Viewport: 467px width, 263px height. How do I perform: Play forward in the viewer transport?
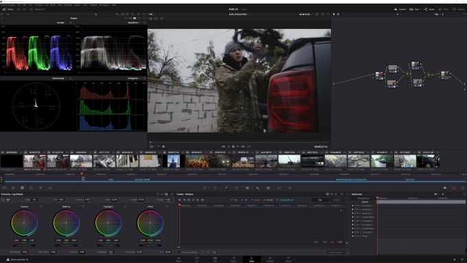tap(238, 146)
